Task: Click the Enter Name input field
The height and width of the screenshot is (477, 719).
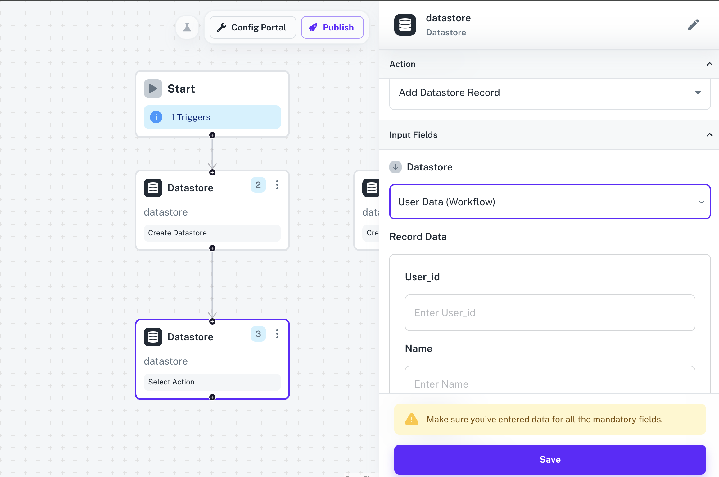Action: tap(549, 384)
